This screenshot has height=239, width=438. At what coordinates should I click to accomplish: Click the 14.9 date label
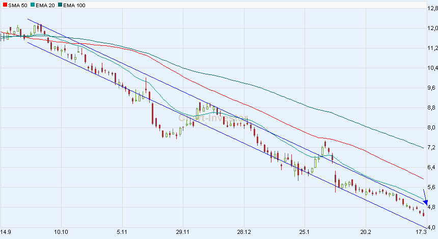pyautogui.click(x=7, y=231)
